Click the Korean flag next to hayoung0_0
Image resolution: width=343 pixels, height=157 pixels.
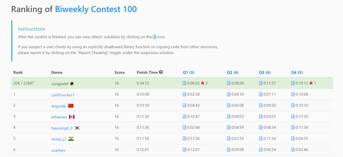pyautogui.click(x=77, y=128)
